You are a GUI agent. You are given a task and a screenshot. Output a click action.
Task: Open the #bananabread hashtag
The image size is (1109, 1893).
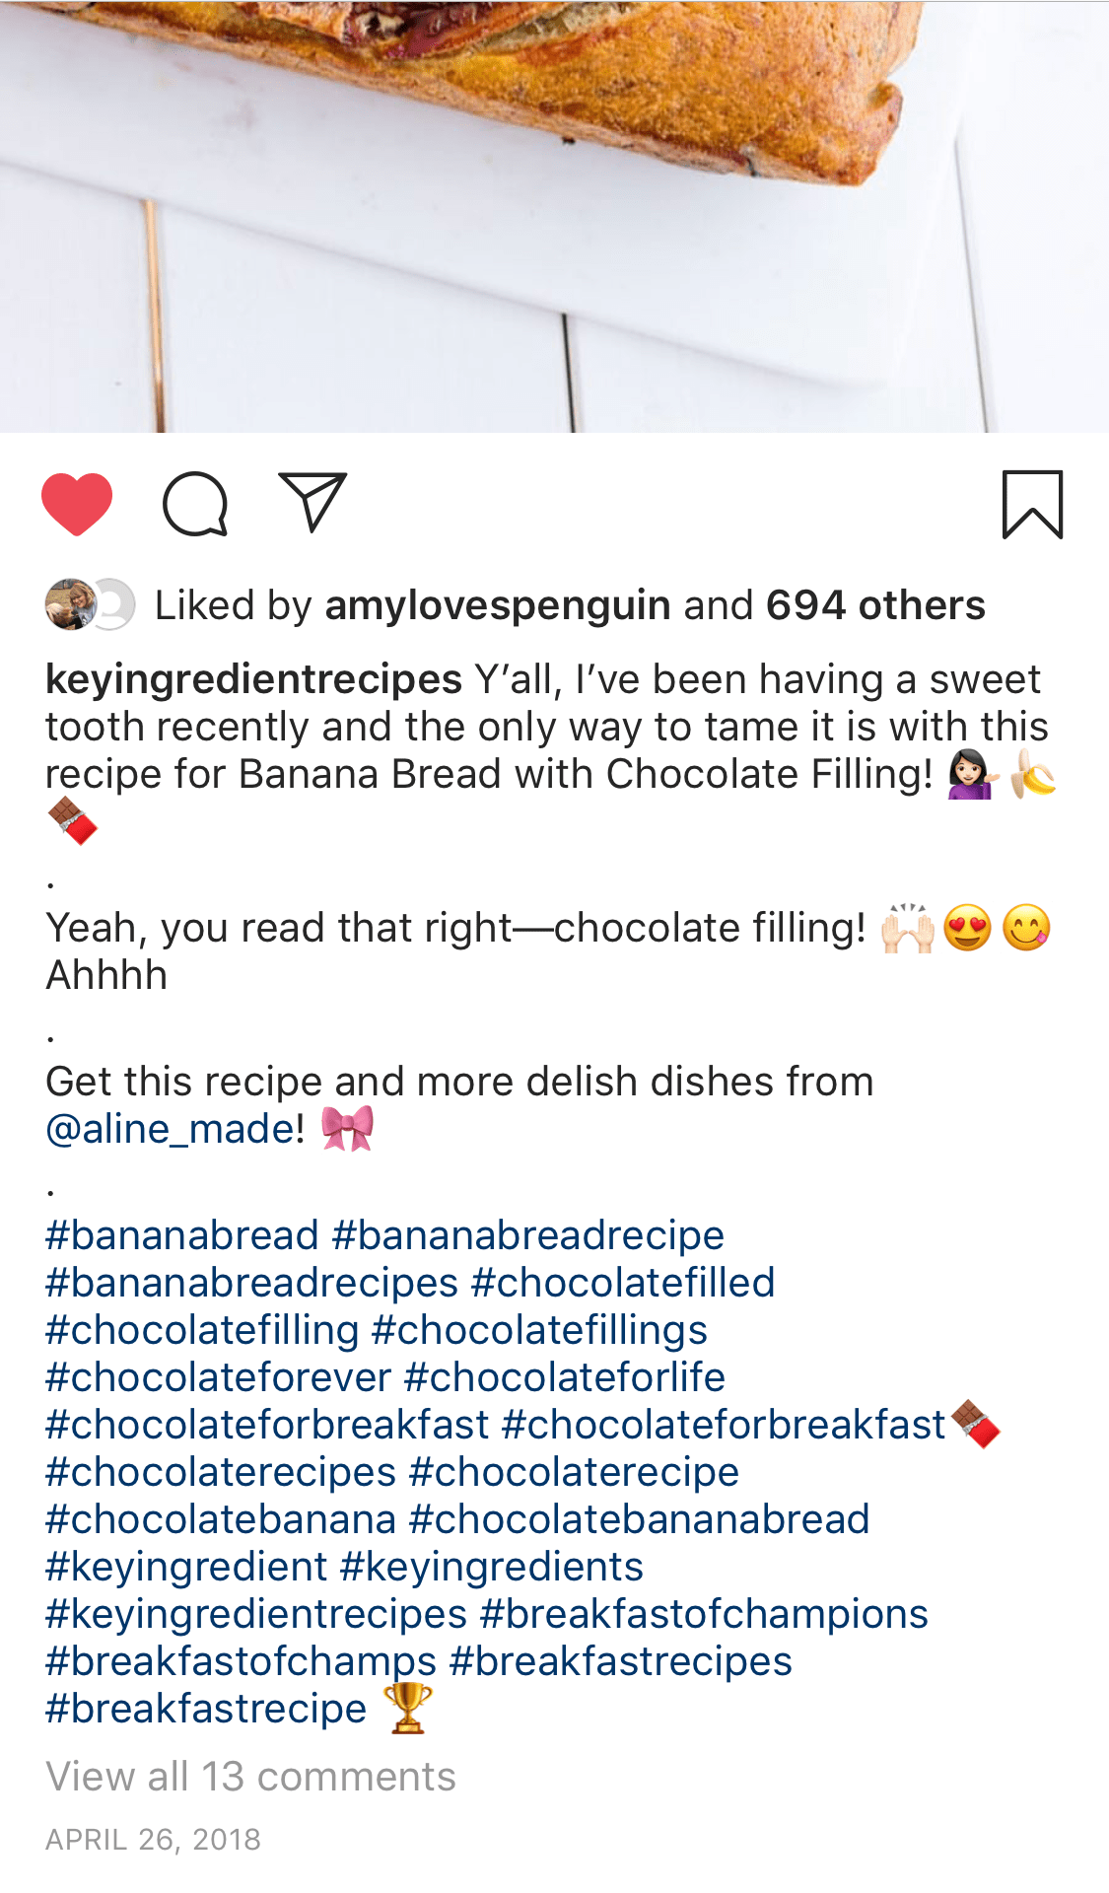click(x=182, y=1235)
